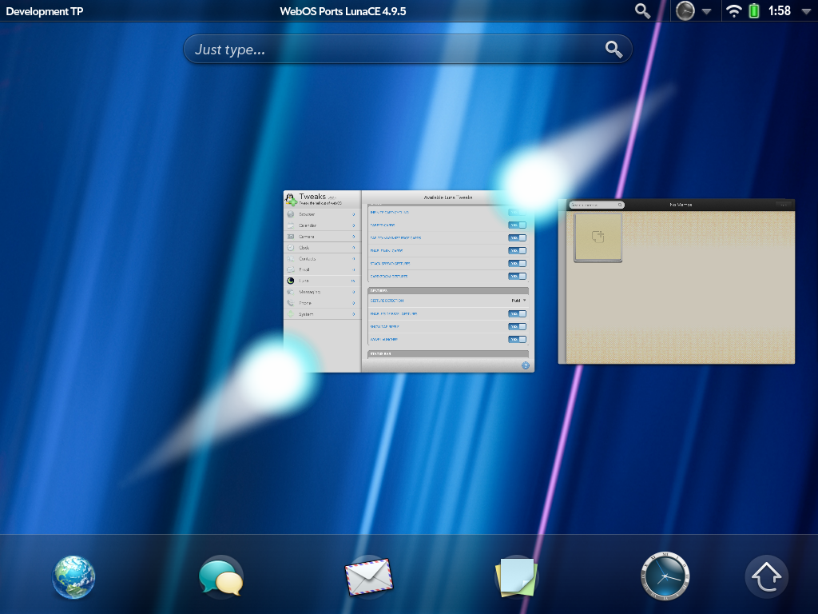This screenshot has height=614, width=818.
Task: Click the help icon in the Tweaks card
Action: pos(526,365)
